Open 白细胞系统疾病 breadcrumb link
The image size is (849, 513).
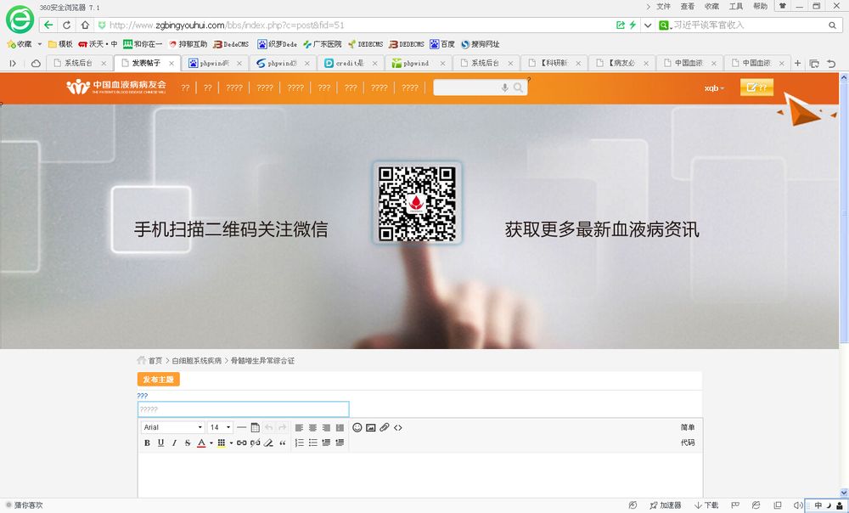coord(197,361)
